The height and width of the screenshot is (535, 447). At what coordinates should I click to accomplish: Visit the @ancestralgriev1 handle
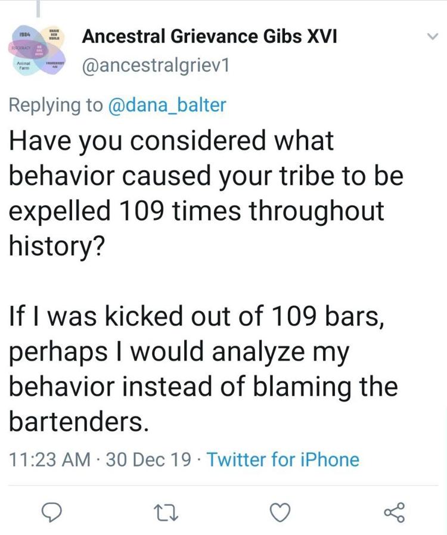156,65
